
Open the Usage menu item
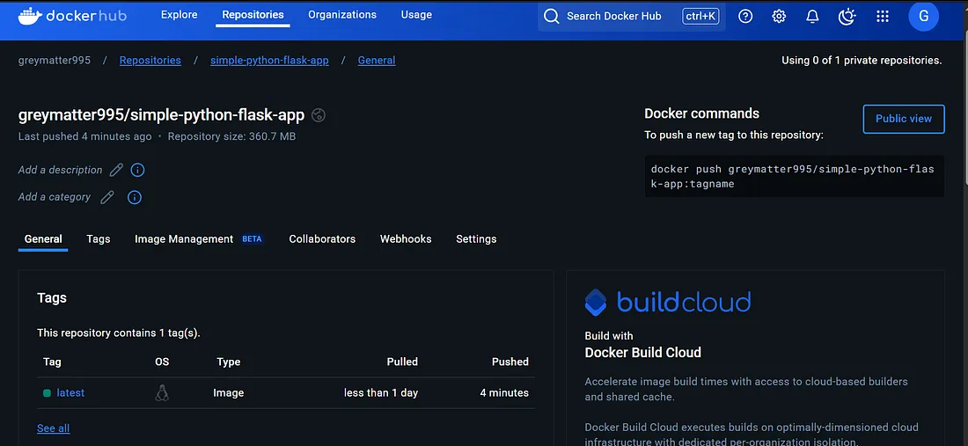[417, 15]
